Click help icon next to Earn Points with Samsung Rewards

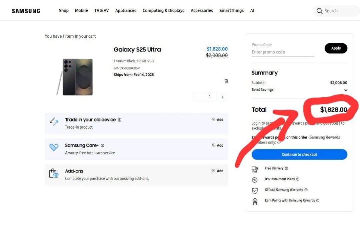(x=318, y=200)
